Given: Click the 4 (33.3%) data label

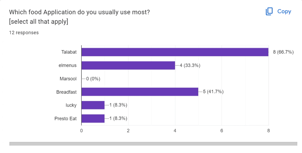Looking at the screenshot, I should pyautogui.click(x=190, y=65).
